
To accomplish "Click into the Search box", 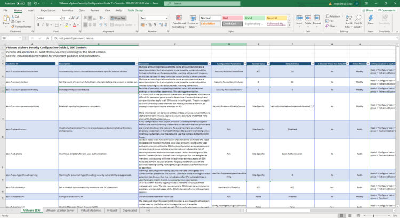I will 202,3.
